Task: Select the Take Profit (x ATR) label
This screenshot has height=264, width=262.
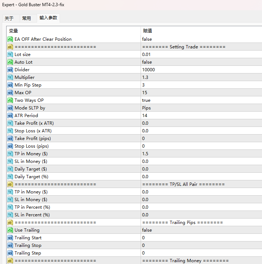Action: tap(34, 123)
